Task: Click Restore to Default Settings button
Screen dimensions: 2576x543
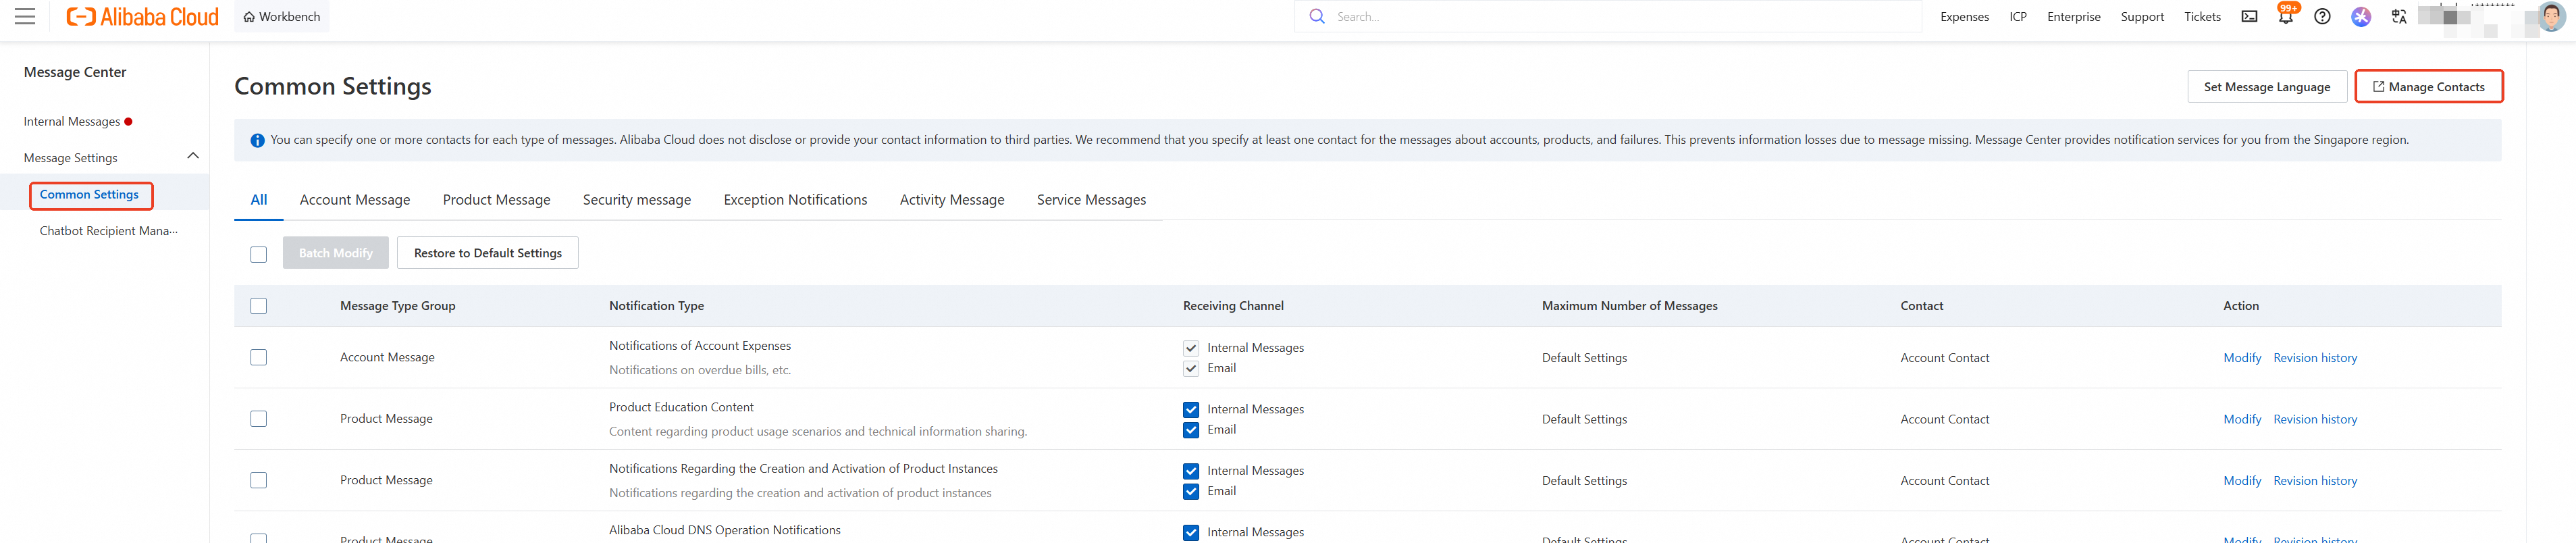Action: [488, 253]
